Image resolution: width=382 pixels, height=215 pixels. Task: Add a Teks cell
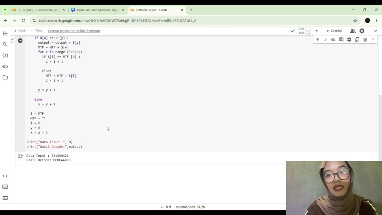[36, 31]
